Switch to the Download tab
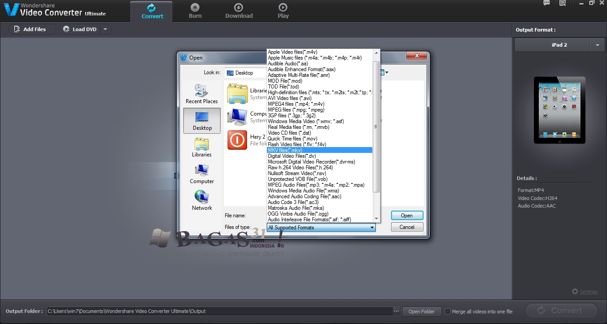The width and height of the screenshot is (607, 324). click(x=239, y=11)
